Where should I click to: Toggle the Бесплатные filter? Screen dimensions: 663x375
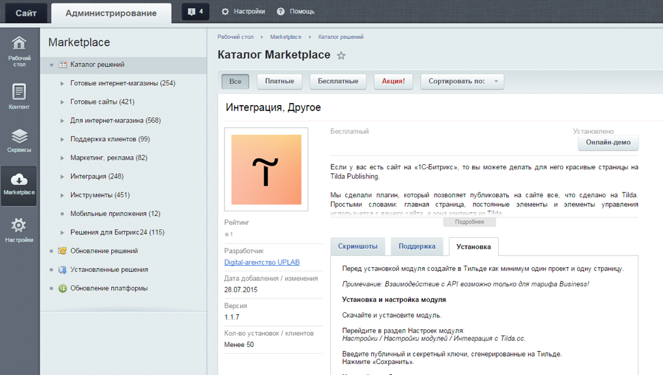[x=338, y=81]
